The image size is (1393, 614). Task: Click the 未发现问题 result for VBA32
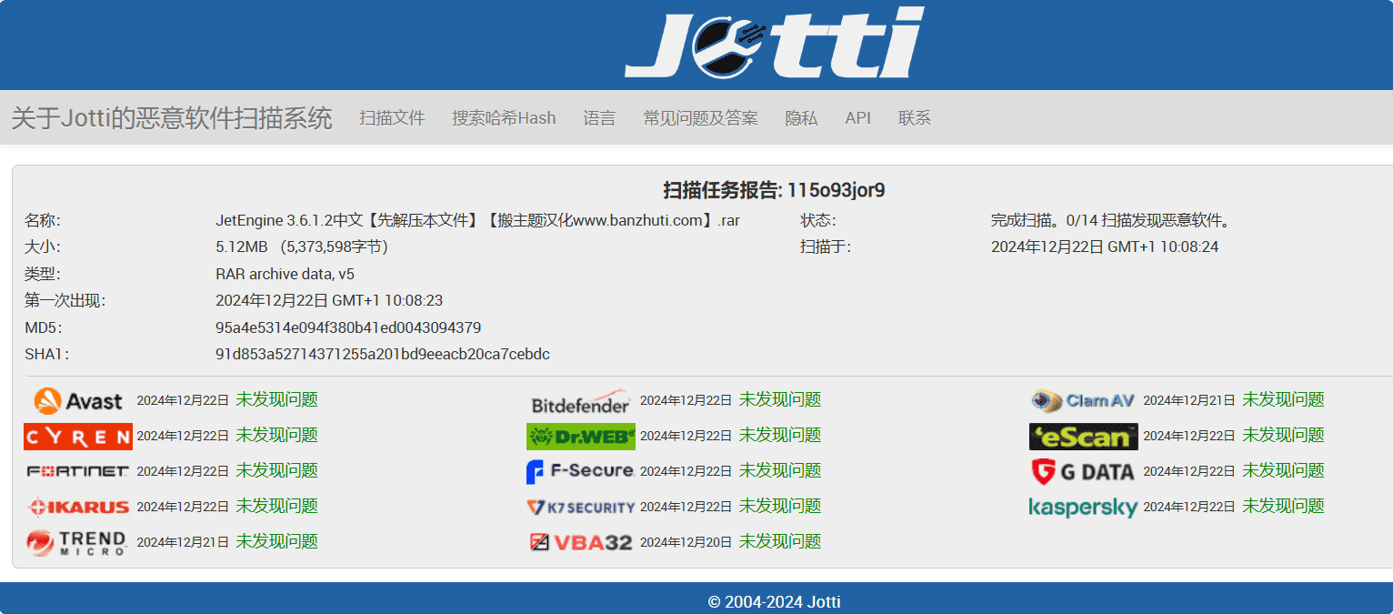click(x=780, y=541)
